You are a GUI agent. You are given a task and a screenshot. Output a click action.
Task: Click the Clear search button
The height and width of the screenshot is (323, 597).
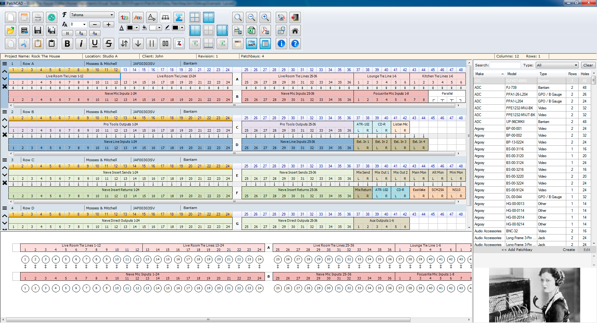tap(588, 65)
